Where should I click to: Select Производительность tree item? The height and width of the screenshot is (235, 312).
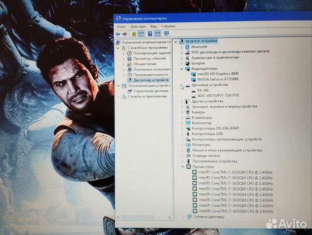(x=151, y=74)
